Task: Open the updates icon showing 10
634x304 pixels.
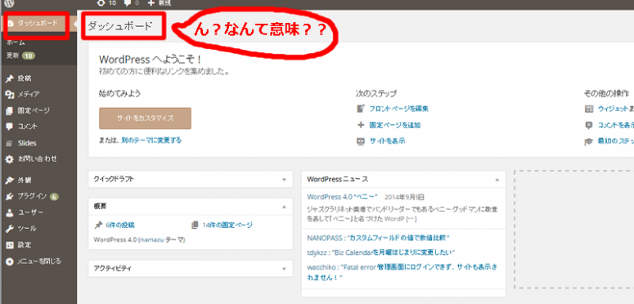Action: [x=101, y=2]
